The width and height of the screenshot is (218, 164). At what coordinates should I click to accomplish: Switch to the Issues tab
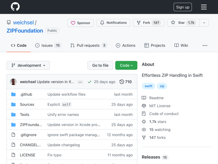(x=48, y=45)
